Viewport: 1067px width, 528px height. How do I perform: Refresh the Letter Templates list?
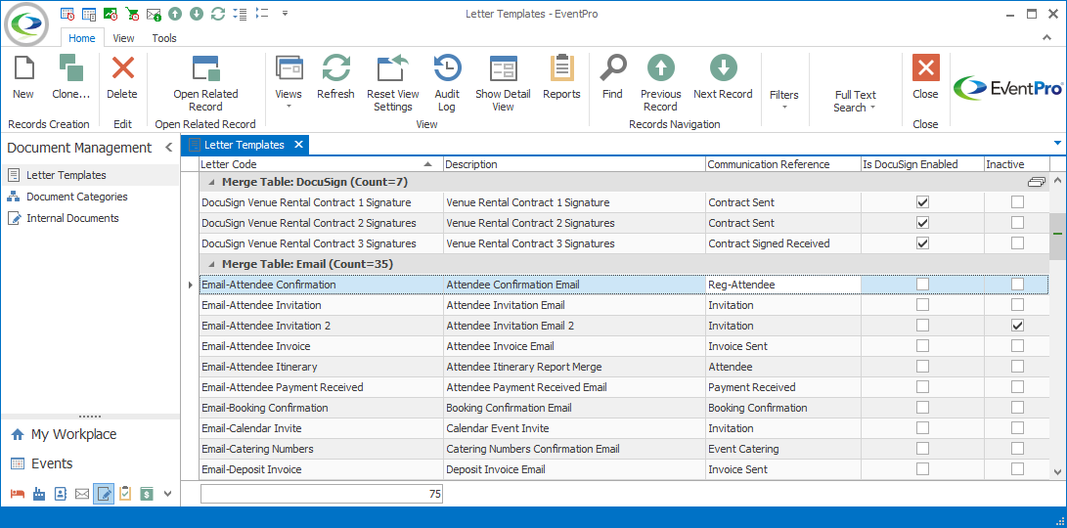335,77
